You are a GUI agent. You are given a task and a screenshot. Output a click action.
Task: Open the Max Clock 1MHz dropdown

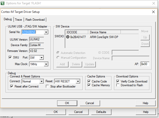click(x=46, y=64)
